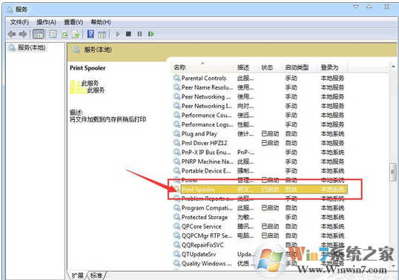This screenshot has height=280, width=399.
Task: Open the 文件(F) menu
Action: click(19, 22)
